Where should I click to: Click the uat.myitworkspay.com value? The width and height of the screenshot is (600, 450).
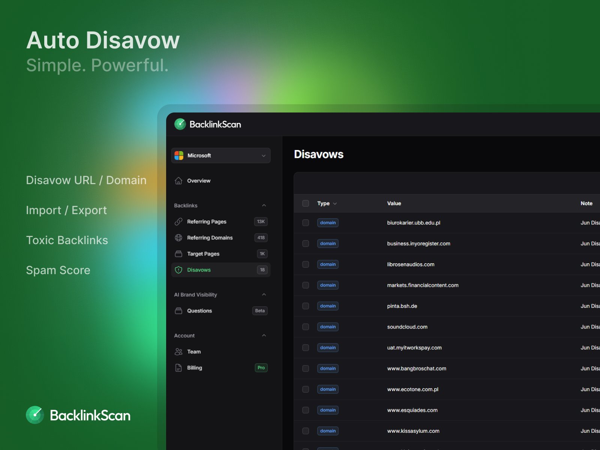(x=414, y=348)
